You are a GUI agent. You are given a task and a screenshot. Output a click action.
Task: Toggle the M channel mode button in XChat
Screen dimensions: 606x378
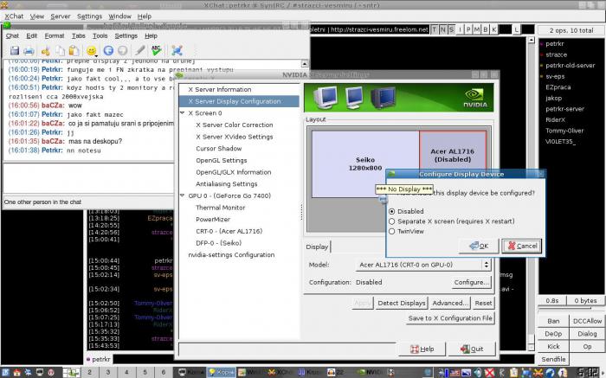pyautogui.click(x=477, y=29)
